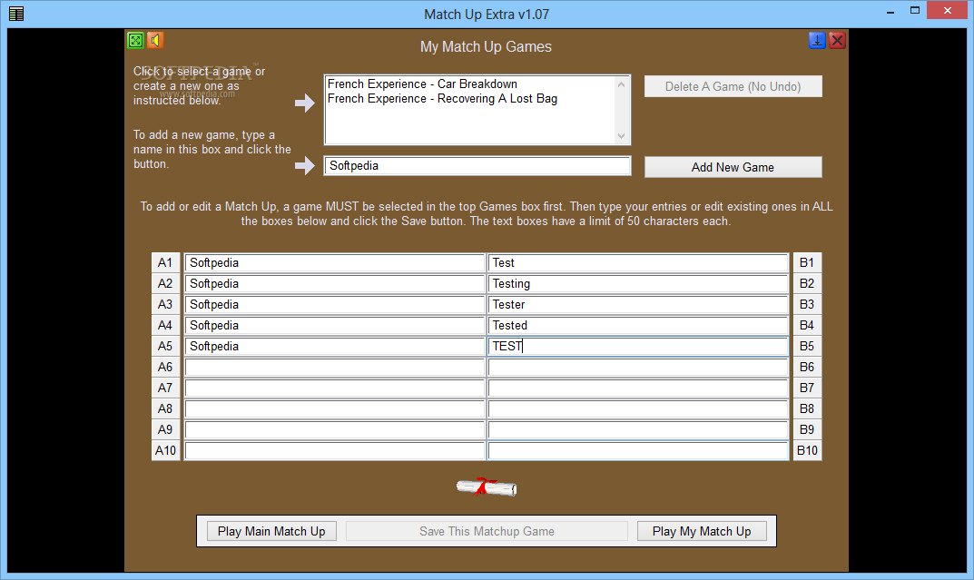Click the B3 field containing Tester
The height and width of the screenshot is (580, 974).
coord(638,304)
